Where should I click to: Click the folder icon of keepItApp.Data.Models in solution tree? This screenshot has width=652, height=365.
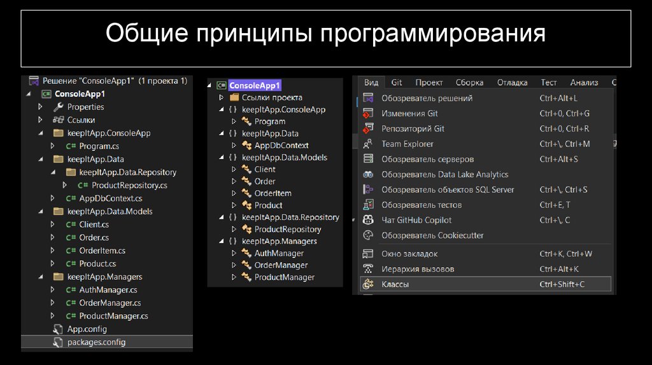point(58,211)
